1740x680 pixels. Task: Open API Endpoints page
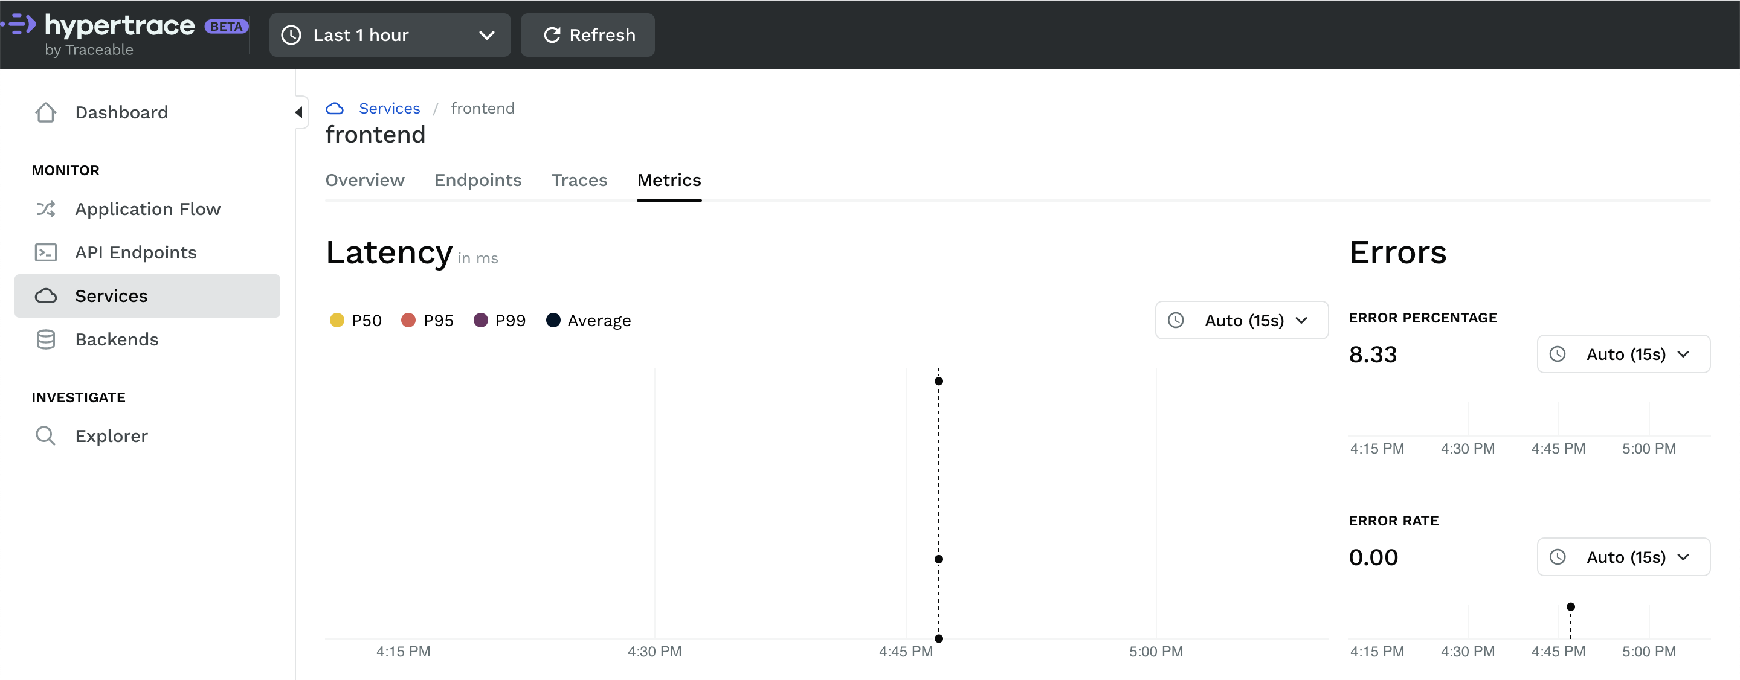coord(147,252)
